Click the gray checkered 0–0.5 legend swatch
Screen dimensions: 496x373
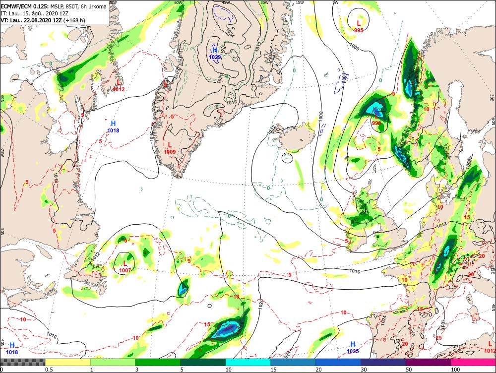(22, 362)
